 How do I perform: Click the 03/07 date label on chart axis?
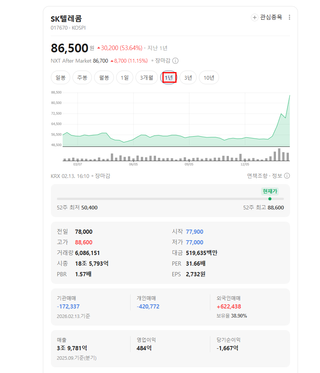click(x=77, y=164)
